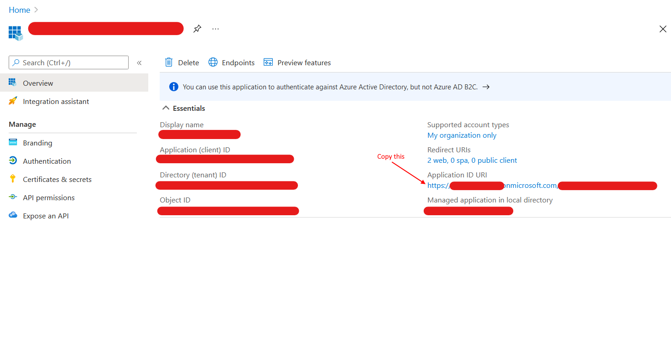Click the info icon in the banner

click(173, 87)
